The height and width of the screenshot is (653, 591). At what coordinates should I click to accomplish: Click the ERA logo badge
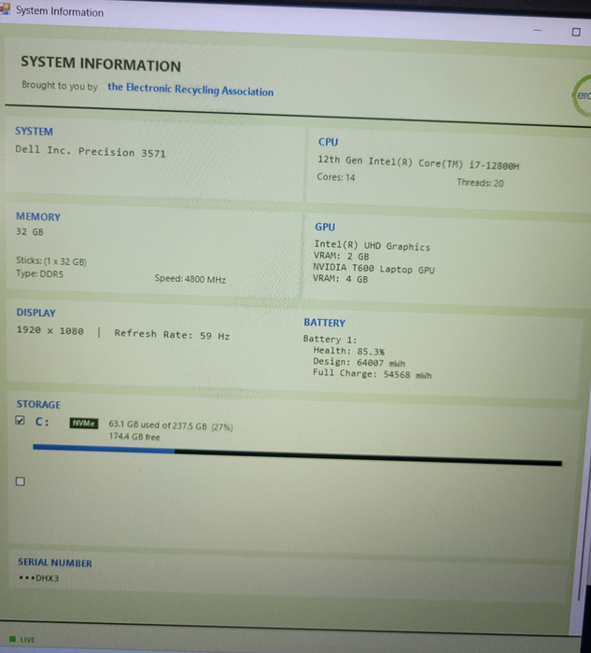(x=583, y=96)
